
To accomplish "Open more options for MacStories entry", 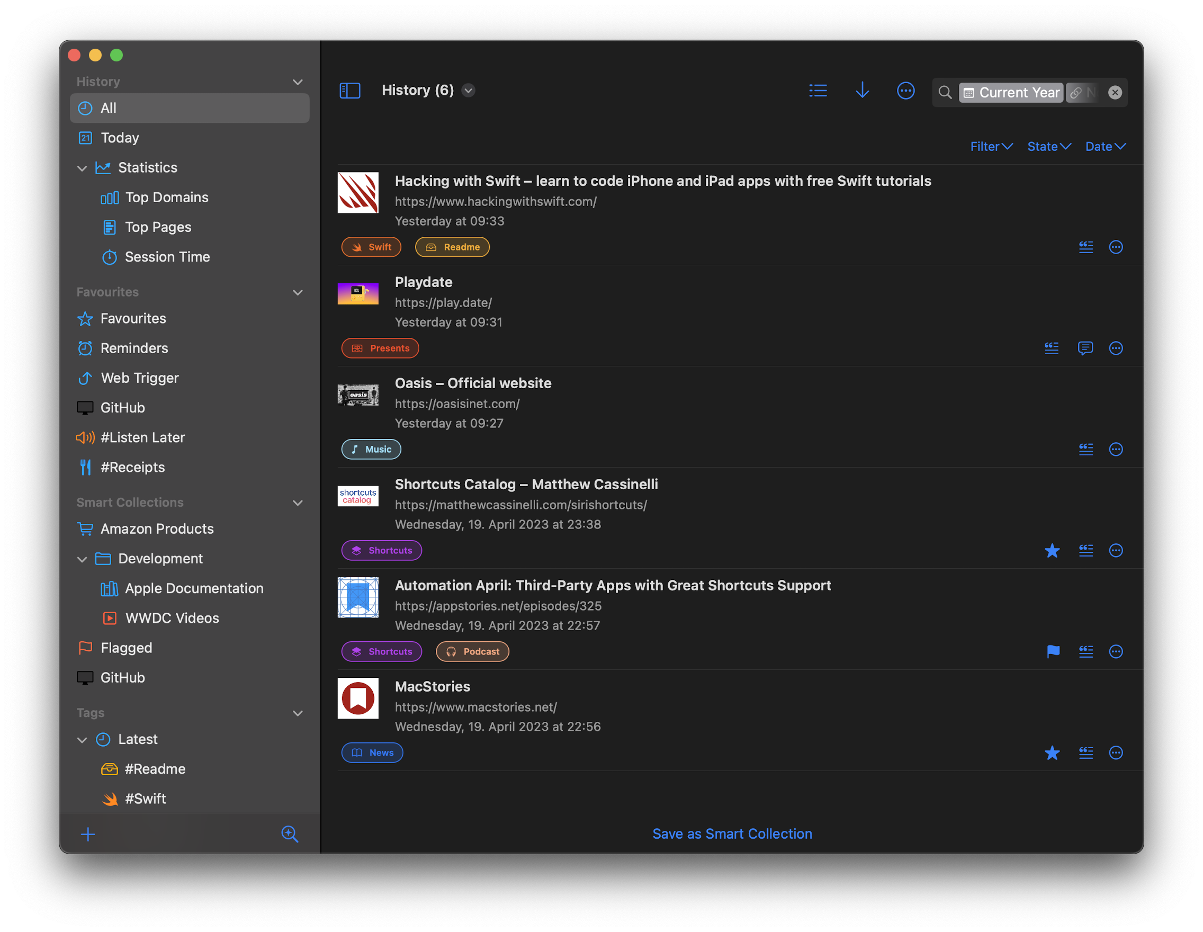I will coord(1116,752).
